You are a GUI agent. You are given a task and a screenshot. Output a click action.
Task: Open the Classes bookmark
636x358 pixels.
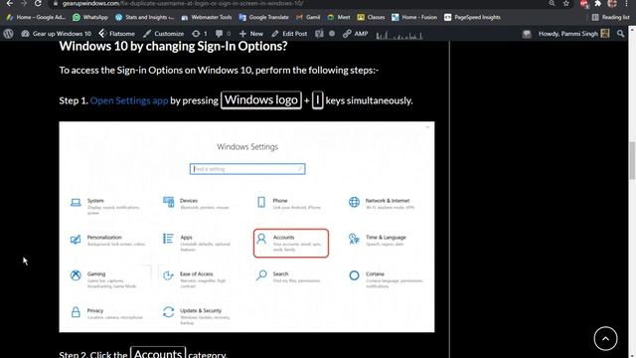tap(371, 17)
